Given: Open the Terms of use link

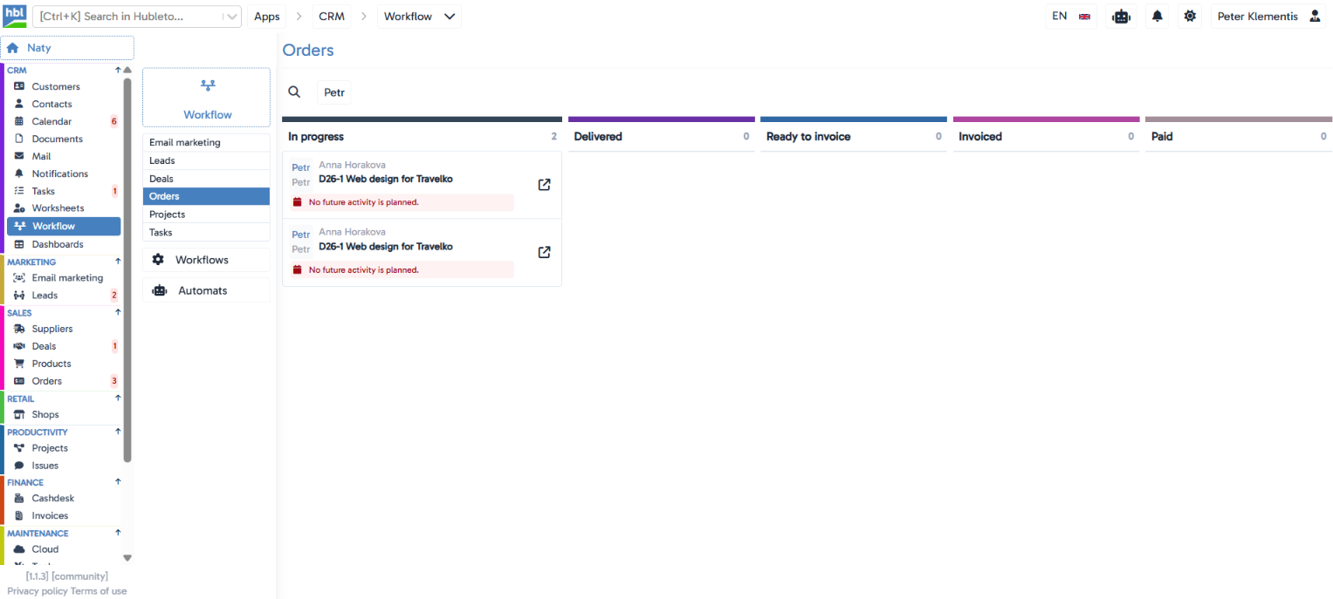Looking at the screenshot, I should point(99,591).
